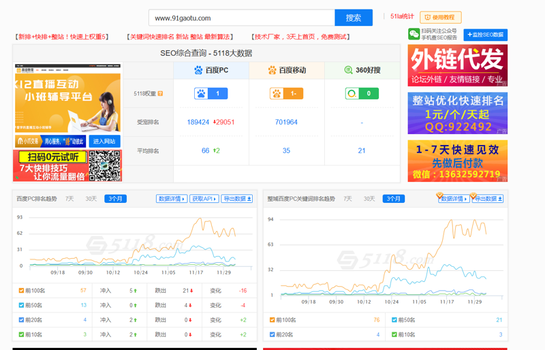Toggle 前50名 checkbox in left trend table
Screen dimensions: 545x350
coord(21,305)
